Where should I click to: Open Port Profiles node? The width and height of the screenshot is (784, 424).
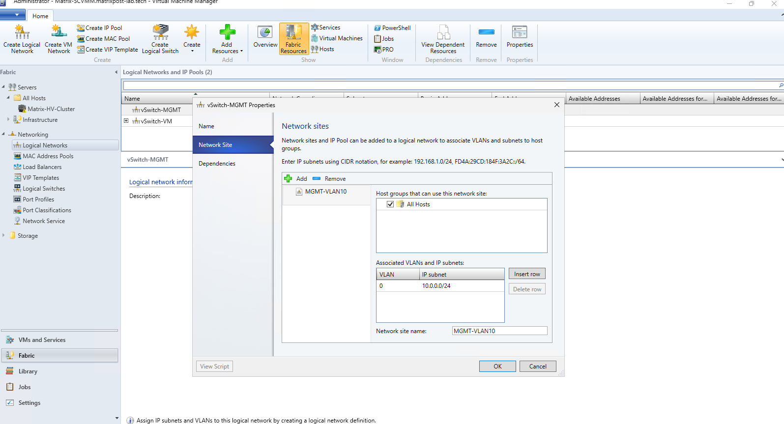(33, 199)
